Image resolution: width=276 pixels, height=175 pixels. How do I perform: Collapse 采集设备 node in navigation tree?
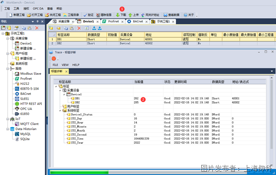[8, 38]
